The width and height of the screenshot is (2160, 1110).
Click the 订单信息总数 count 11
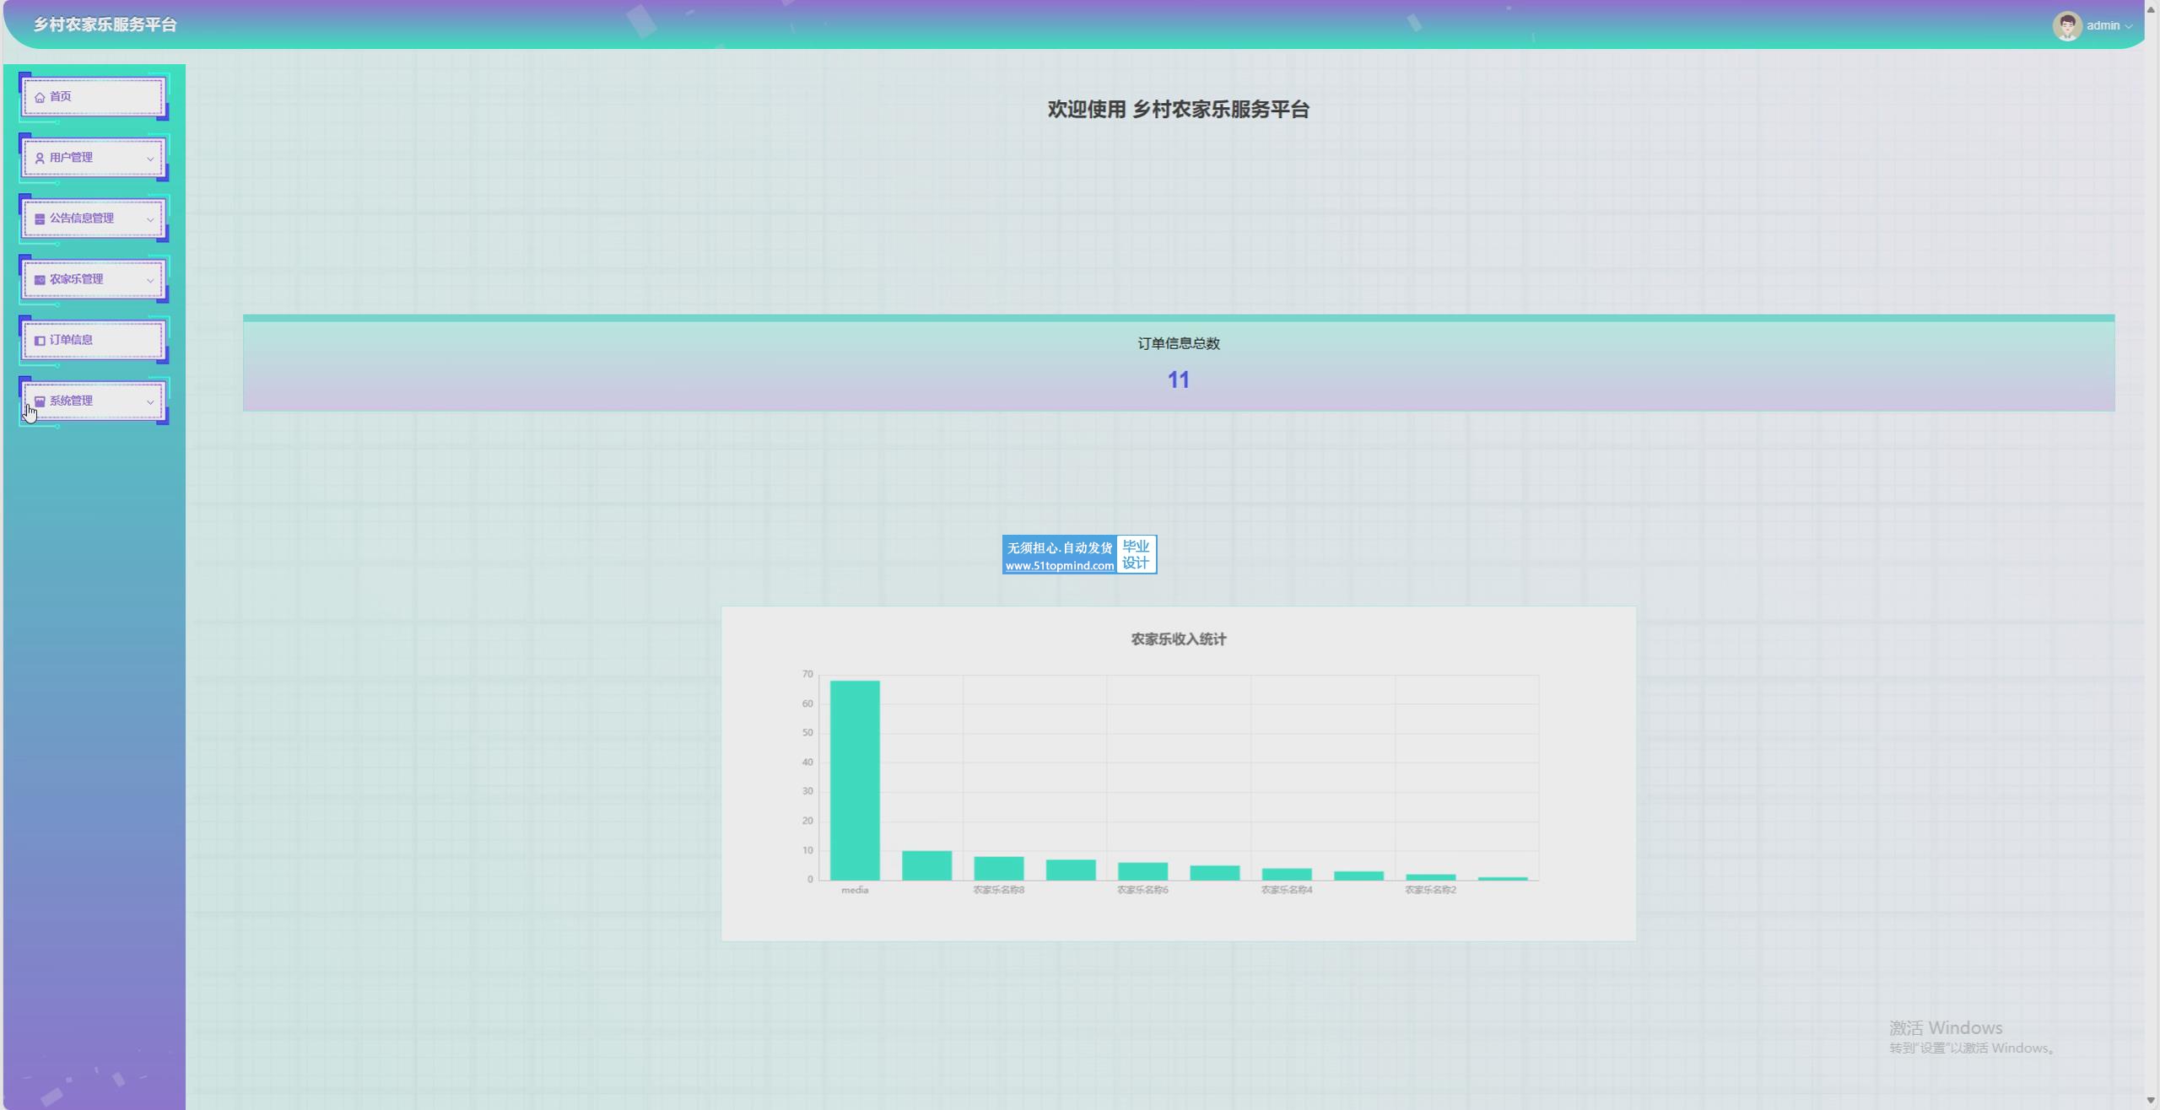[x=1178, y=380]
